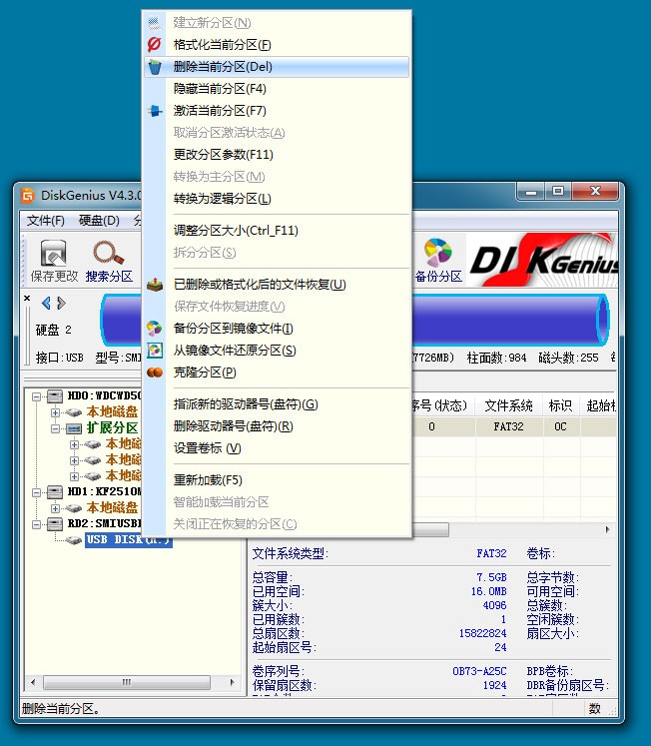
Task: Open the 硬盘(D) menu
Action: 99,221
